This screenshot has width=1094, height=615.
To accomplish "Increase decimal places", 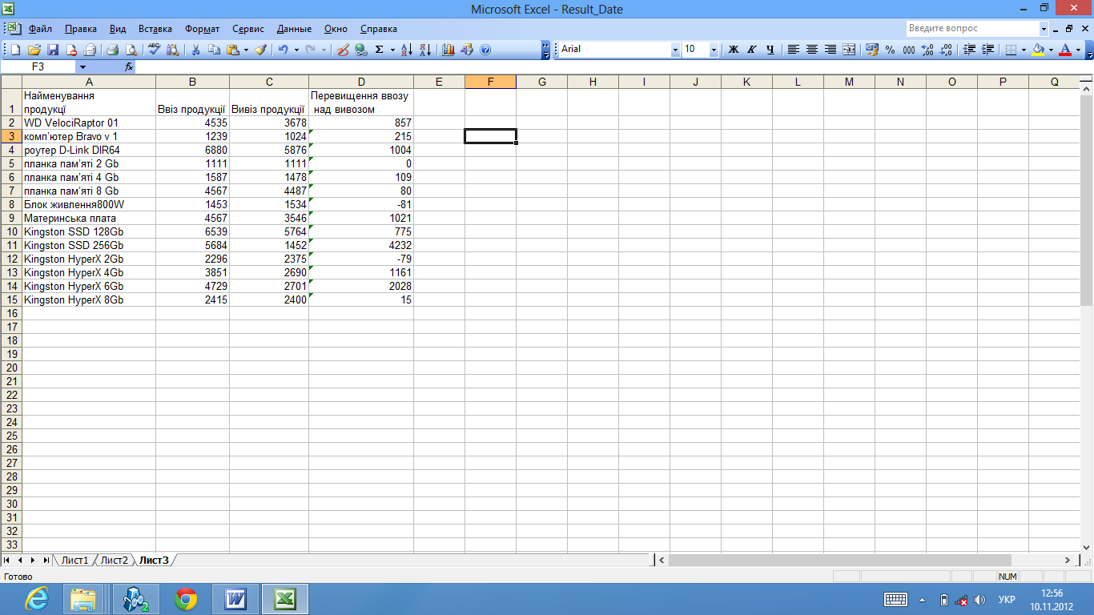I will 927,50.
